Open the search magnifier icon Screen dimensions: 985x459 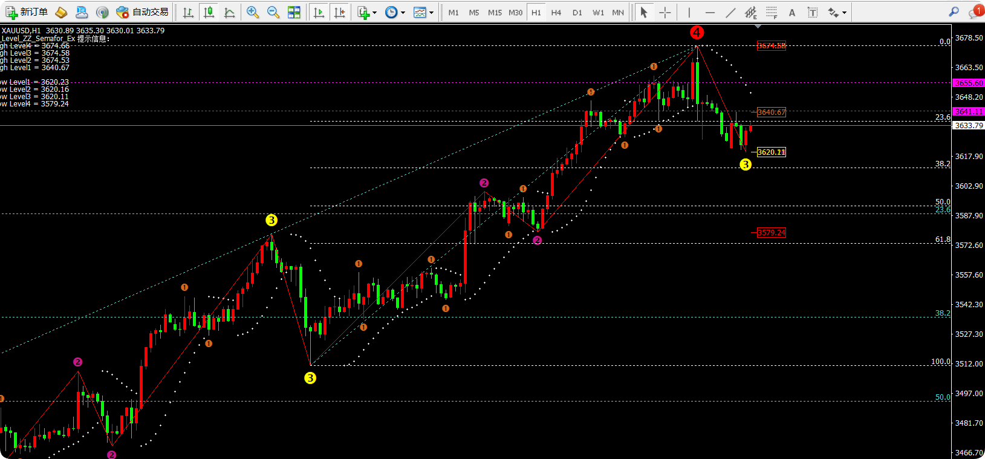click(x=954, y=11)
